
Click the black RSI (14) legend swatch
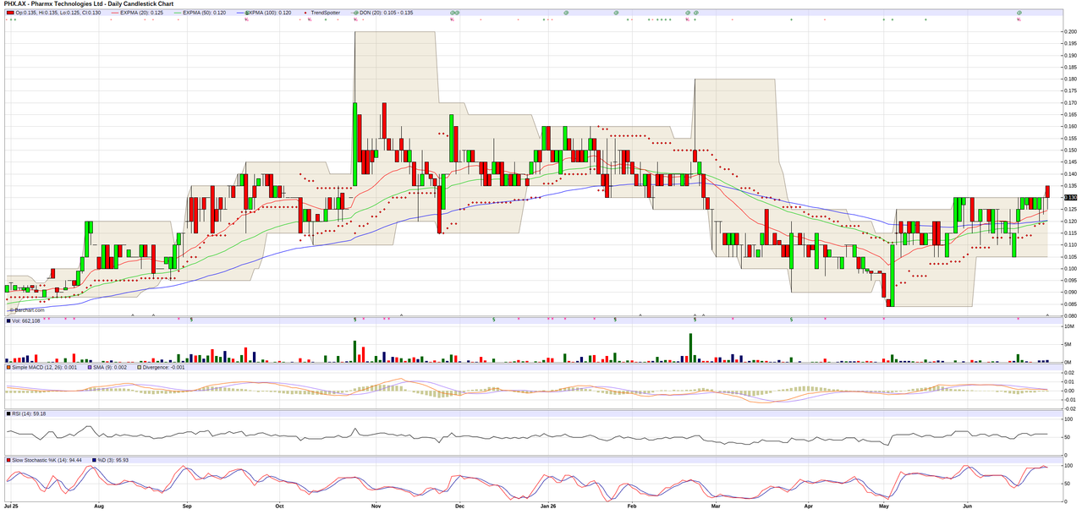pos(8,413)
